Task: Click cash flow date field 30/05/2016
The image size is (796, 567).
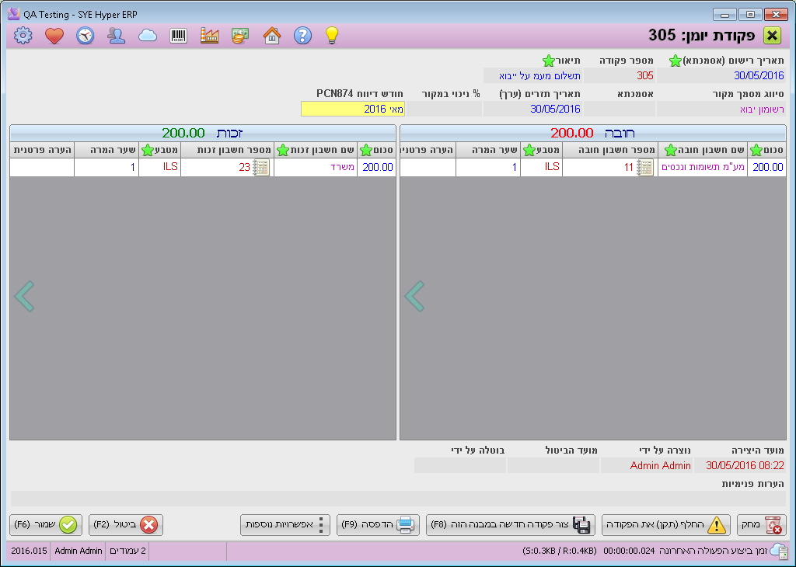Action: (532, 109)
